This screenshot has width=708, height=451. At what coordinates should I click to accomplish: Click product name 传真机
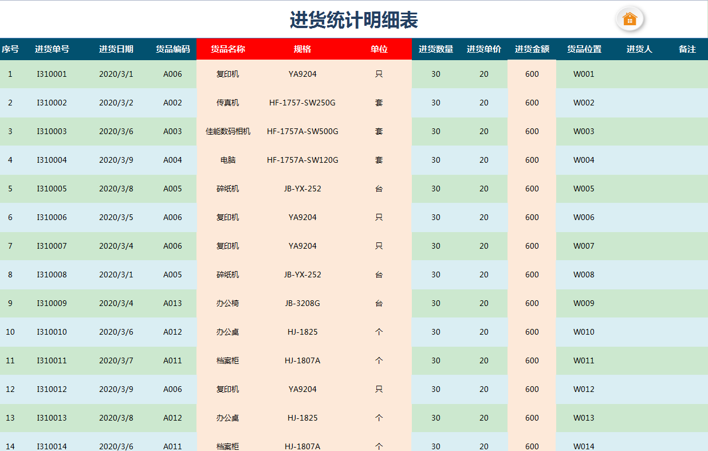click(228, 103)
